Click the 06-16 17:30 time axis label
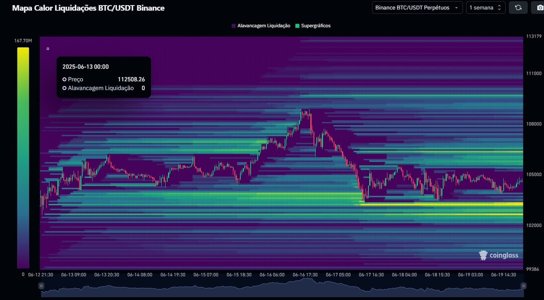Image resolution: width=544 pixels, height=300 pixels. [x=305, y=274]
